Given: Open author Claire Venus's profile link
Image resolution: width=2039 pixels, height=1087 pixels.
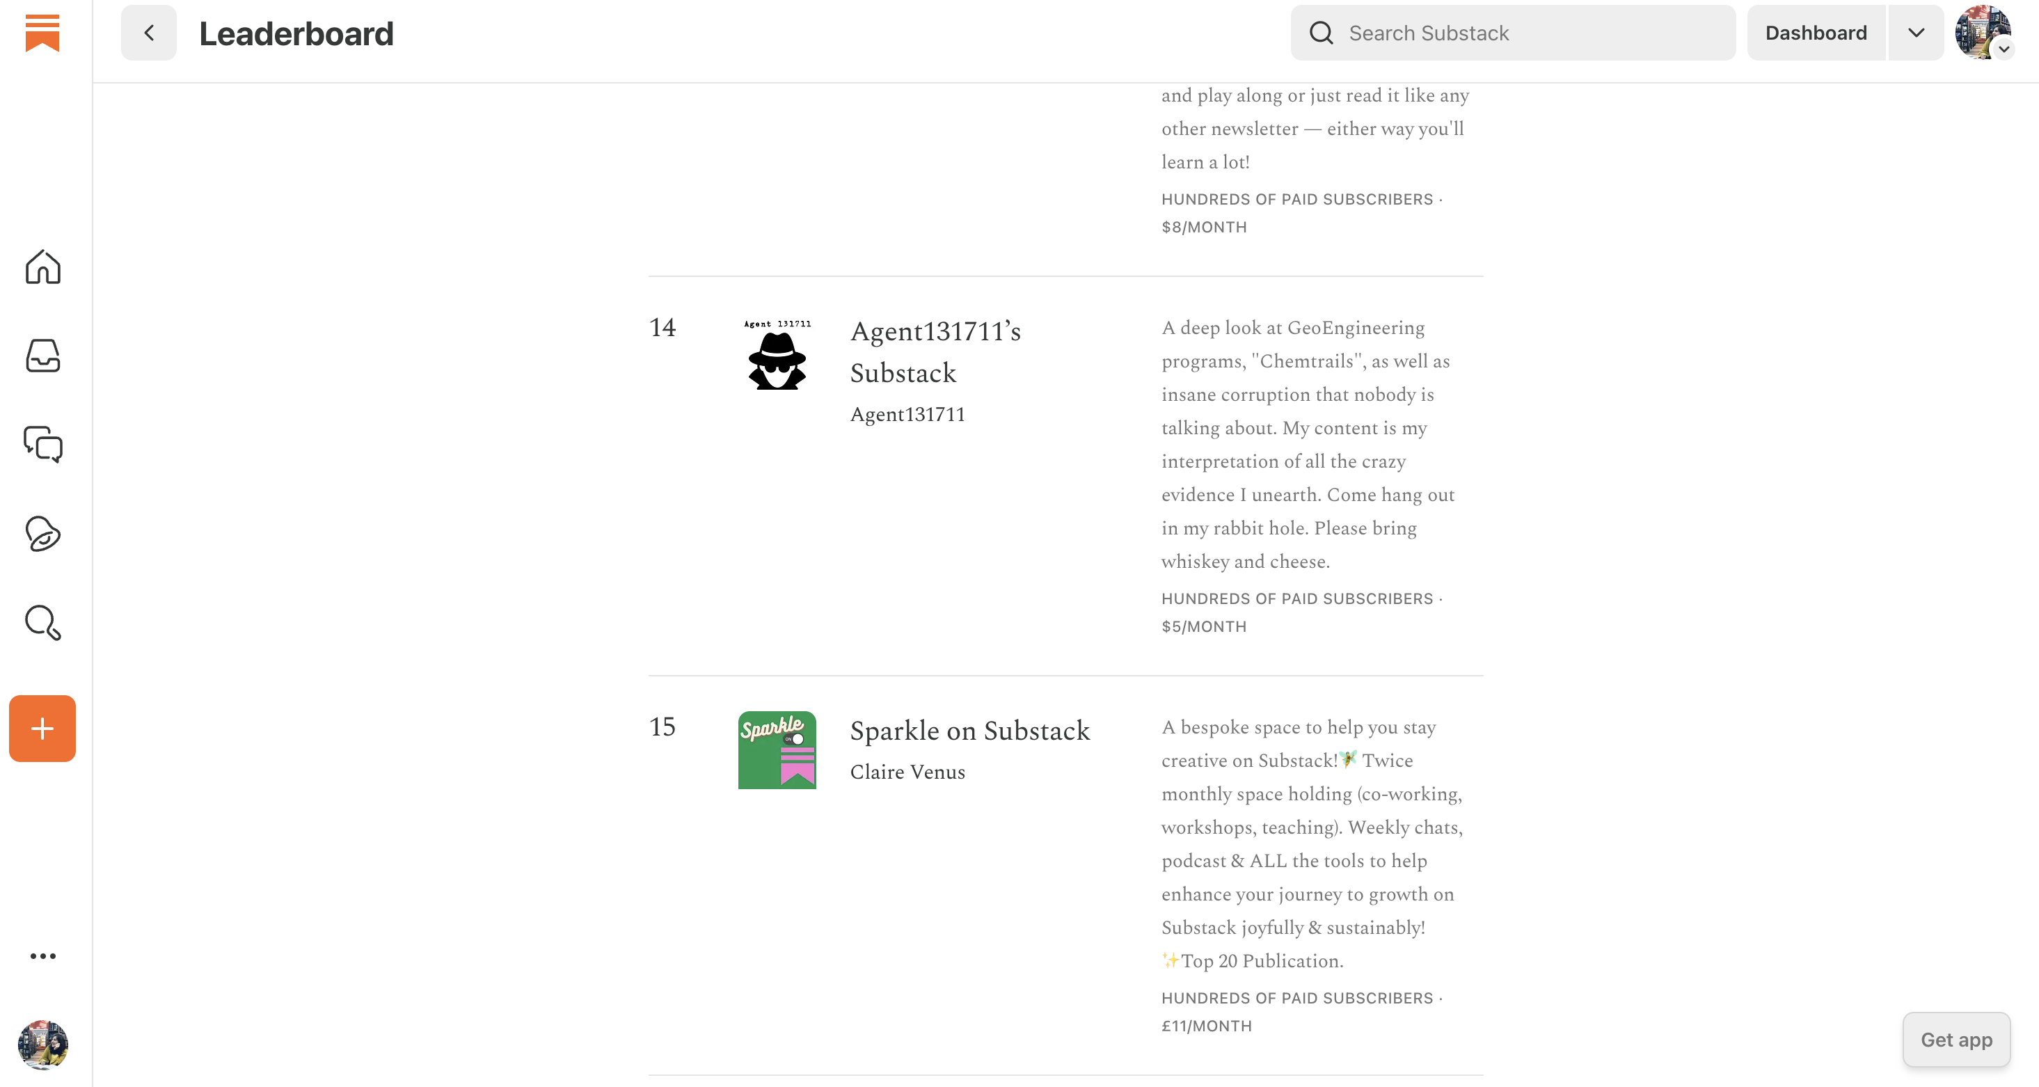Looking at the screenshot, I should (907, 772).
